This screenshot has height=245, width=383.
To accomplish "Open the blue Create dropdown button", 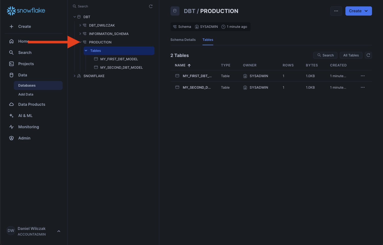I will 358,11.
